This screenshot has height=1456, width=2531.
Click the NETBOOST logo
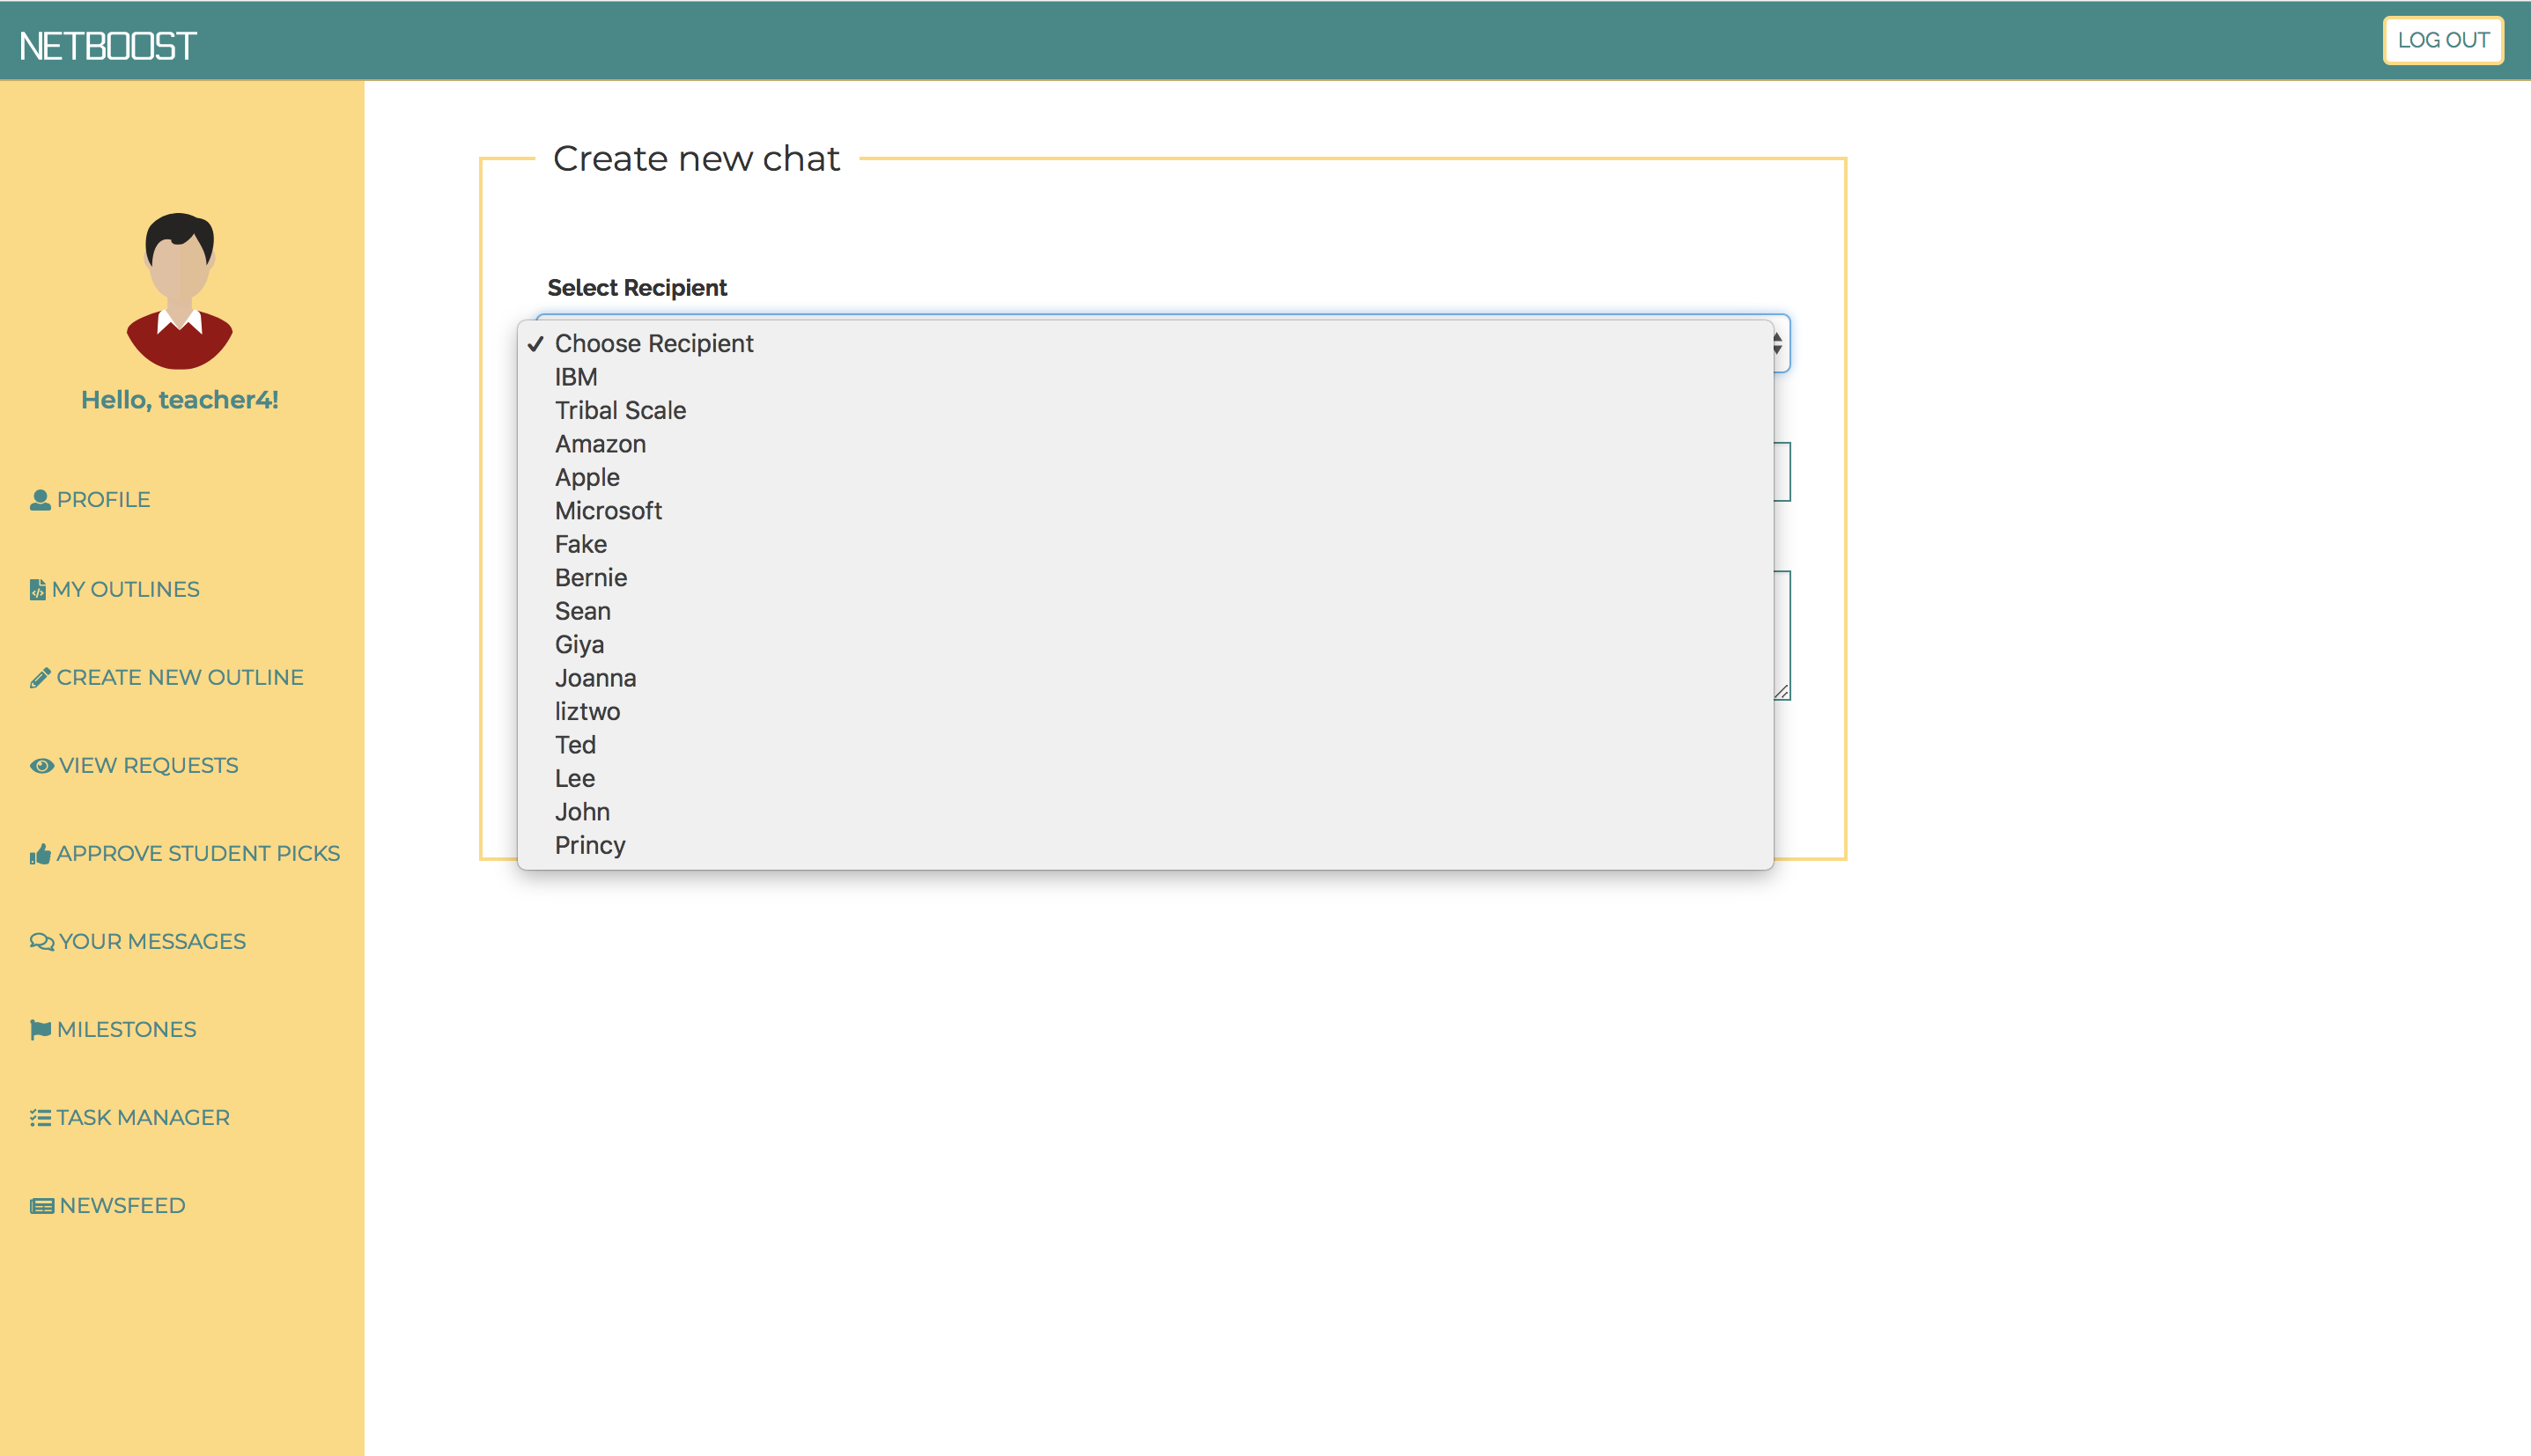point(108,45)
